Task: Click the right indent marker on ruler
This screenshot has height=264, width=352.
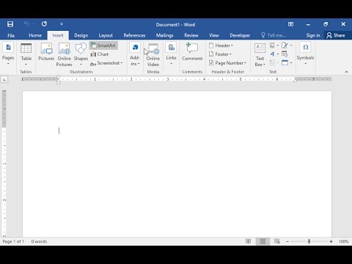Action: point(295,80)
